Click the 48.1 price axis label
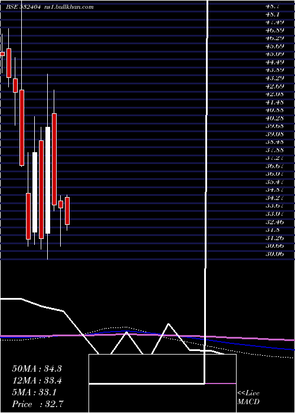Screen dimensions: 295x413 273,14
